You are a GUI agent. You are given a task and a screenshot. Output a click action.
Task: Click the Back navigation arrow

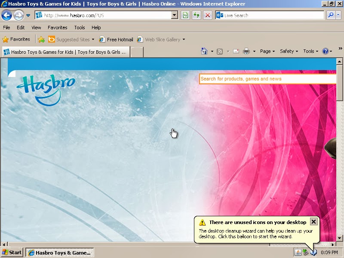point(6,15)
